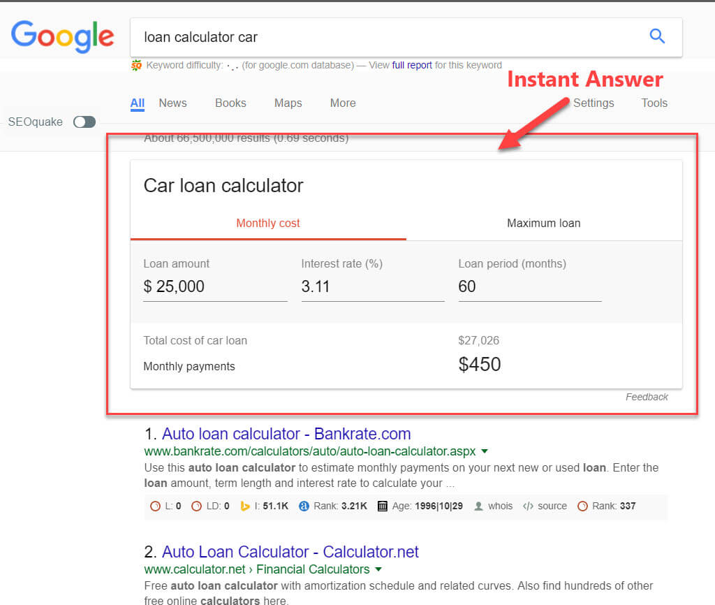Click the Loan period field 60
Viewport: 715px width, 605px height.
click(530, 286)
